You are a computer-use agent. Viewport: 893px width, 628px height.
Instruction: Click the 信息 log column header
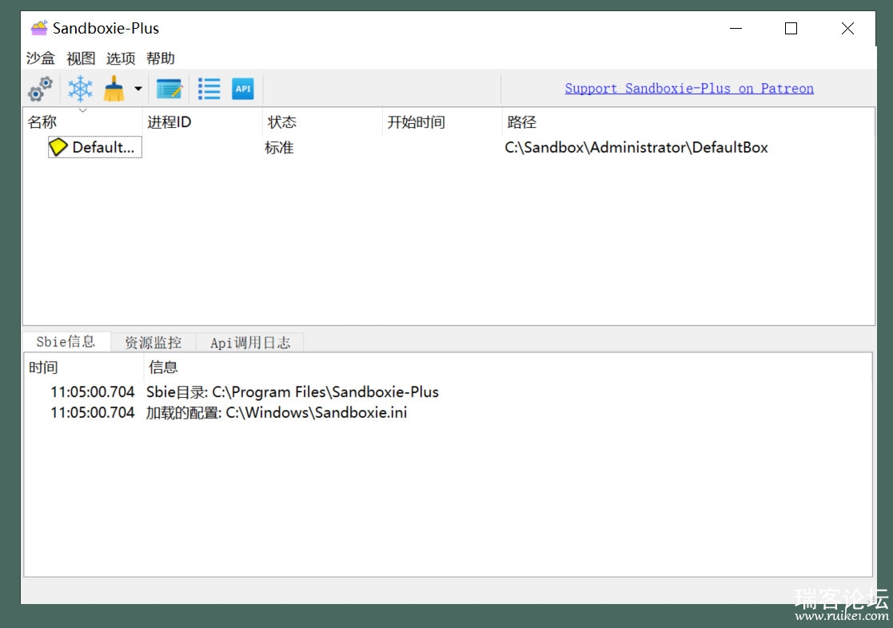click(507, 368)
